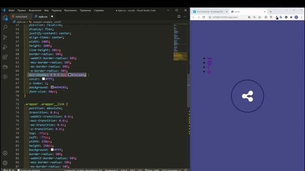Click line number 72 in the gutter
The image size is (305, 171).
[x=17, y=104]
